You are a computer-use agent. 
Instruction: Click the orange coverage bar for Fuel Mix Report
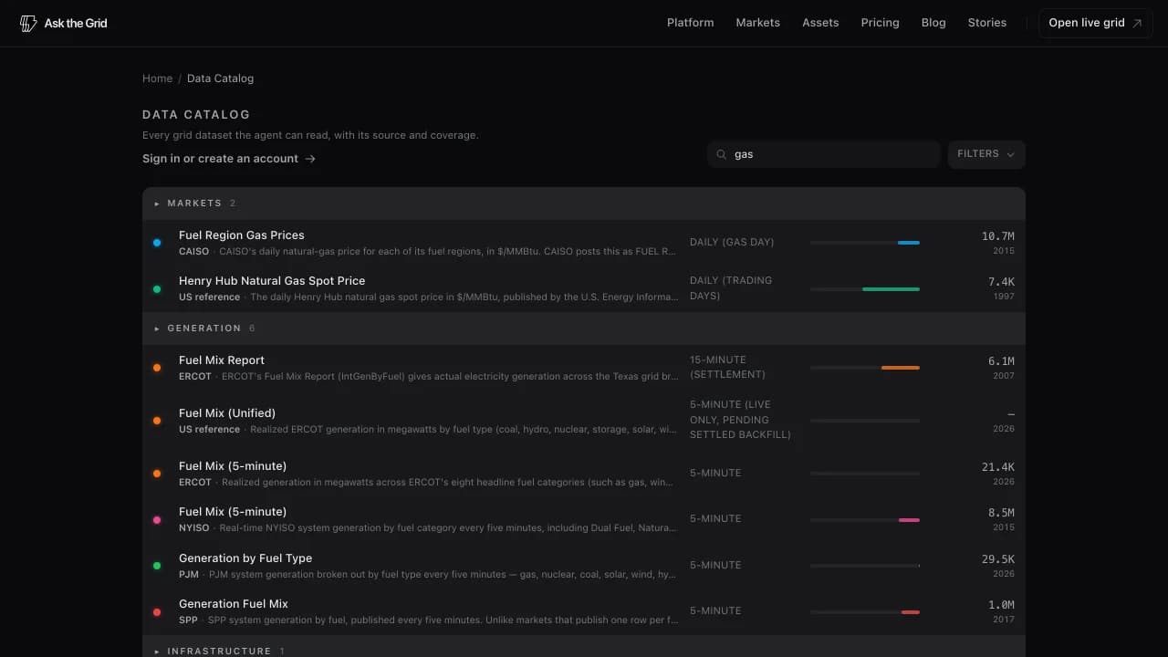pyautogui.click(x=901, y=368)
